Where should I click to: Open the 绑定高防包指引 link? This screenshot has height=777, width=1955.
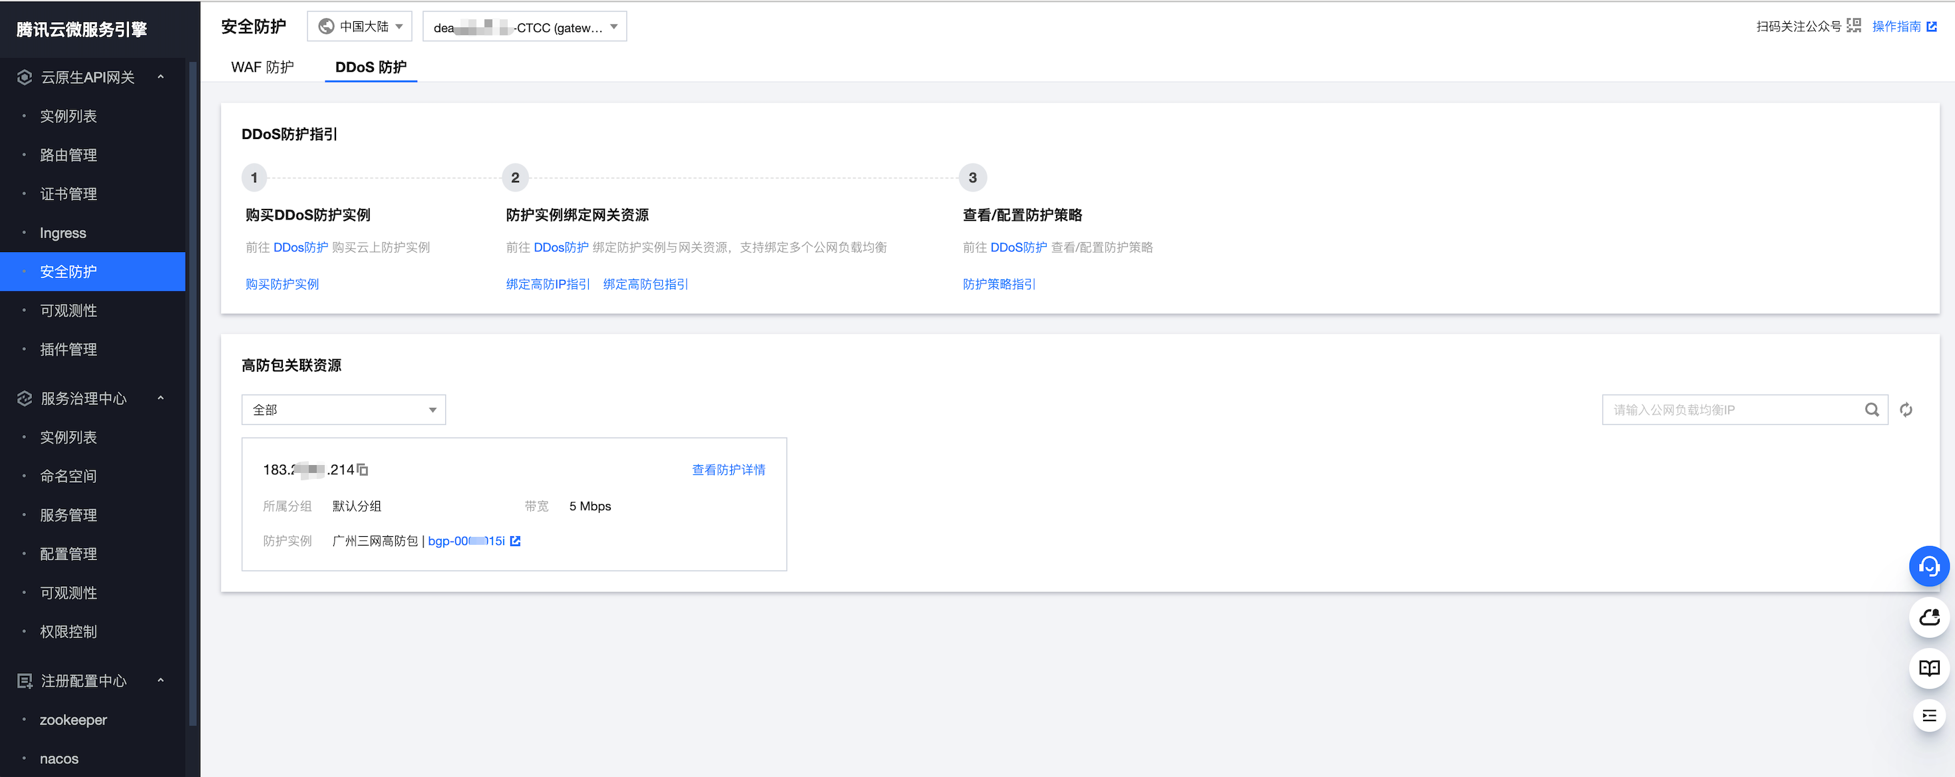(646, 284)
